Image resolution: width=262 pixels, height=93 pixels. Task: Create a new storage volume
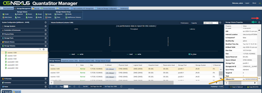(x=6, y=14)
